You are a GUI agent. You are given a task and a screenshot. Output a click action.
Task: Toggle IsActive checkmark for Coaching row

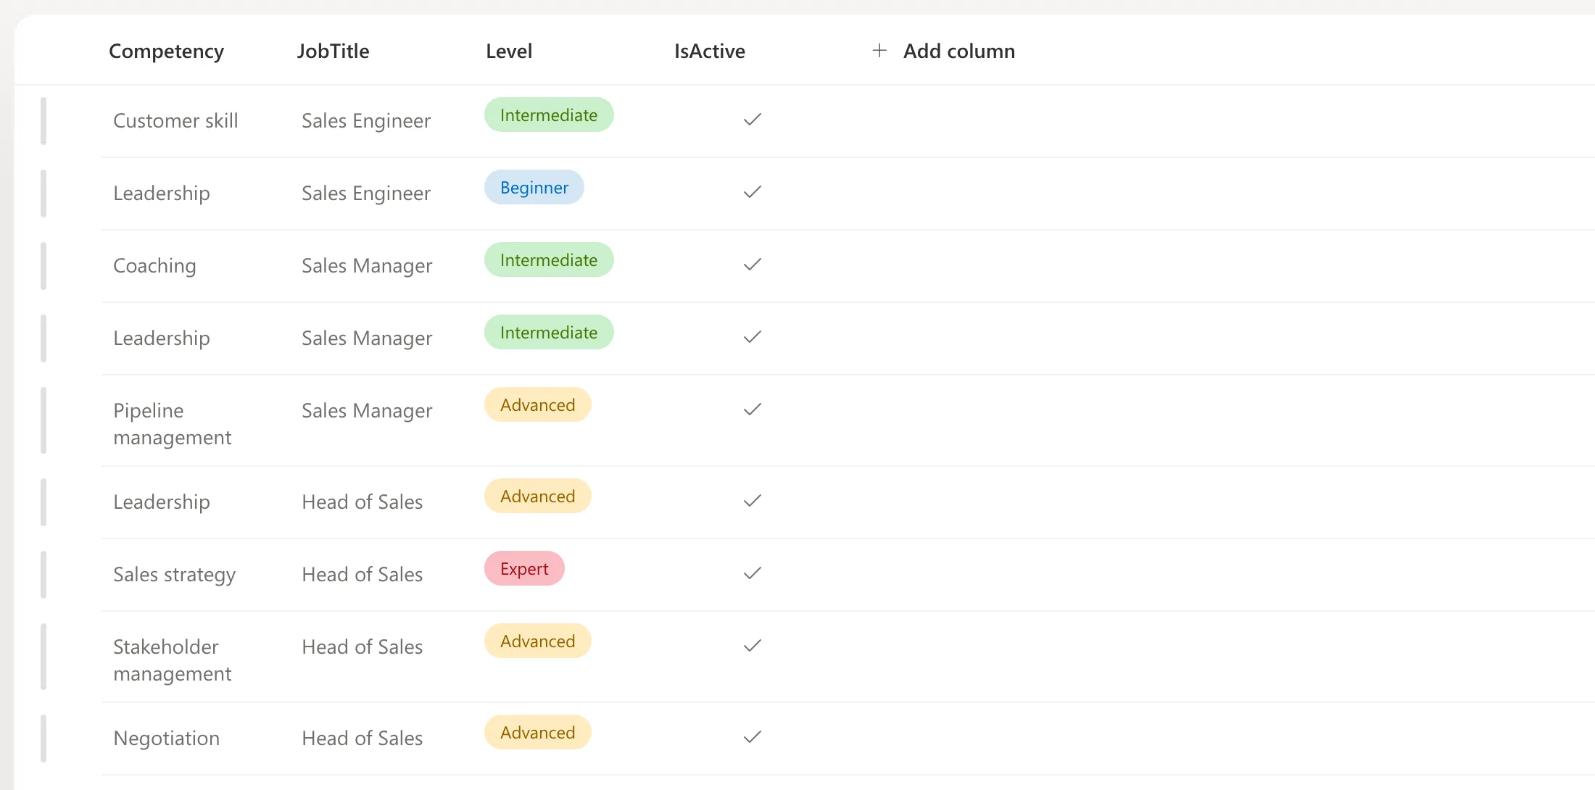753,265
